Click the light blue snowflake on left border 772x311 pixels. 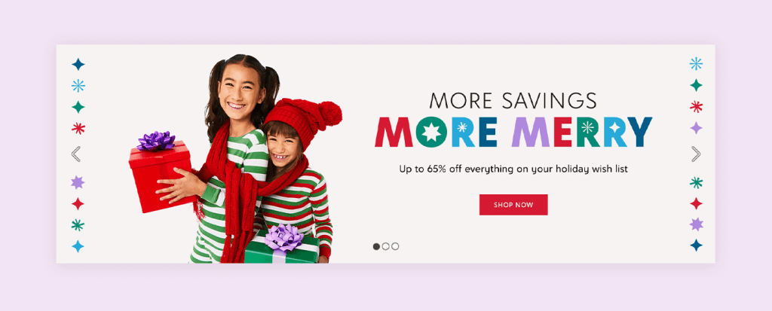tap(78, 86)
